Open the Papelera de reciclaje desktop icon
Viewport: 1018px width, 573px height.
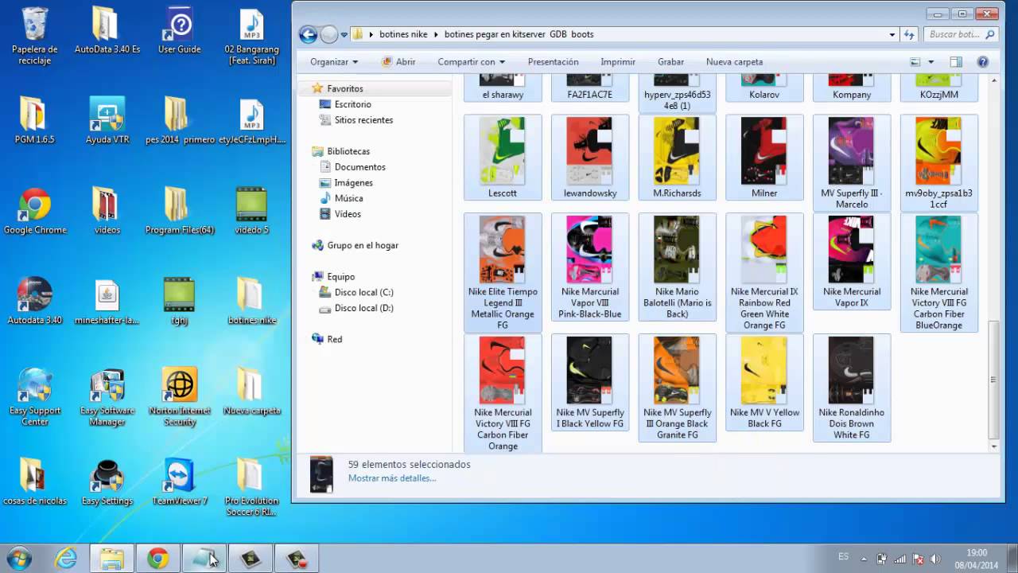click(35, 37)
